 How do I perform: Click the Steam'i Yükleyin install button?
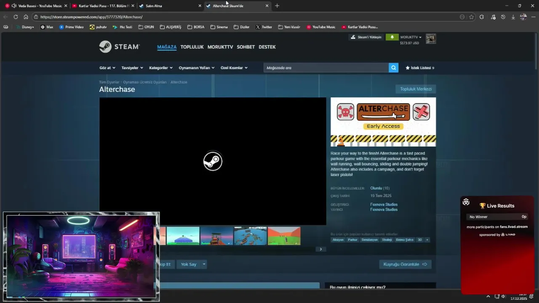pos(366,37)
